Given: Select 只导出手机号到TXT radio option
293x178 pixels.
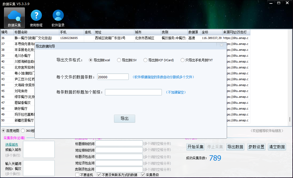Looking at the screenshot, I should tap(197, 60).
